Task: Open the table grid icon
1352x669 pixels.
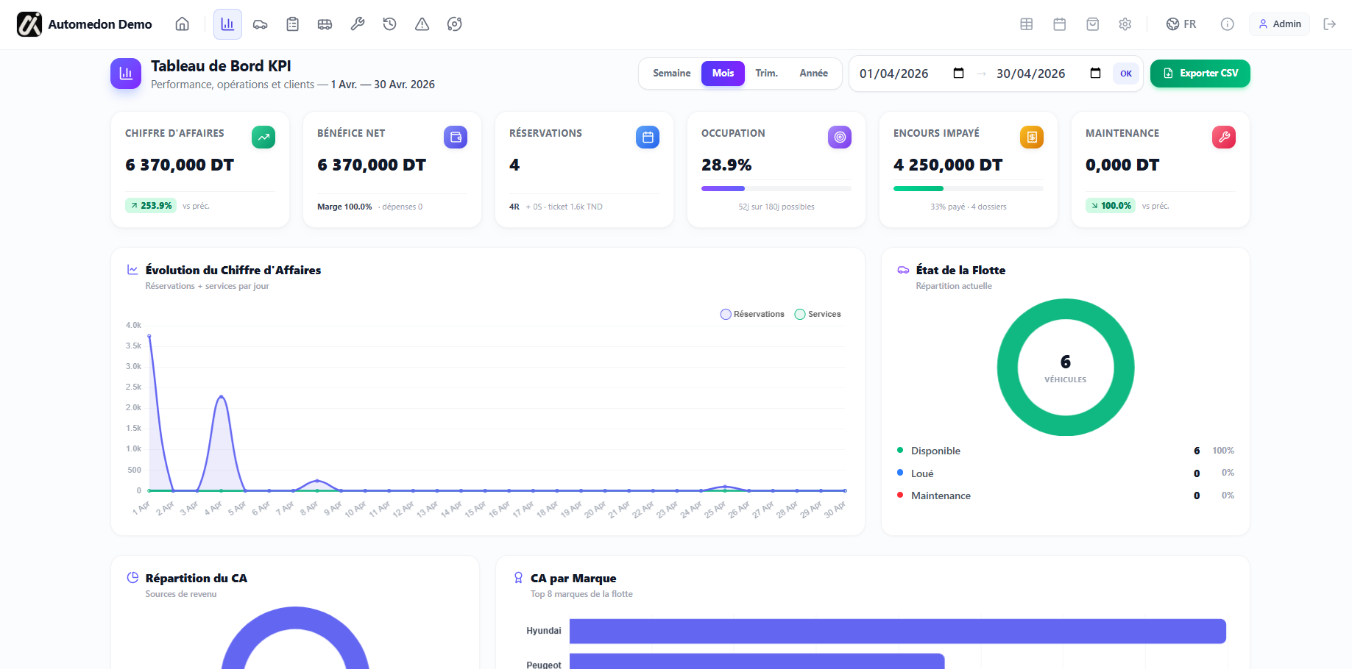Action: pyautogui.click(x=1027, y=24)
